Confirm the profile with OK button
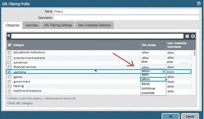204x119 pixels. tap(171, 116)
